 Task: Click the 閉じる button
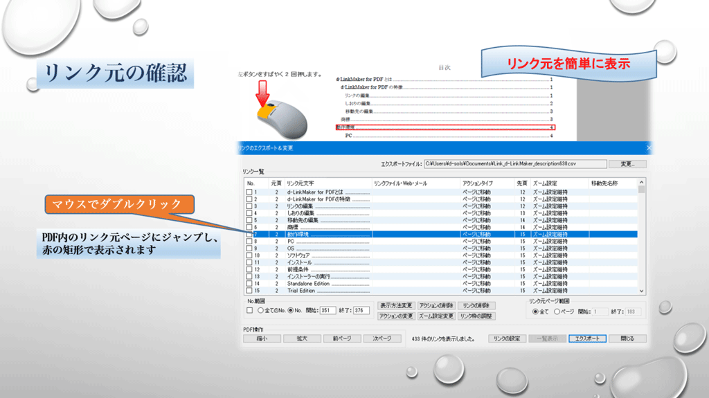click(627, 338)
